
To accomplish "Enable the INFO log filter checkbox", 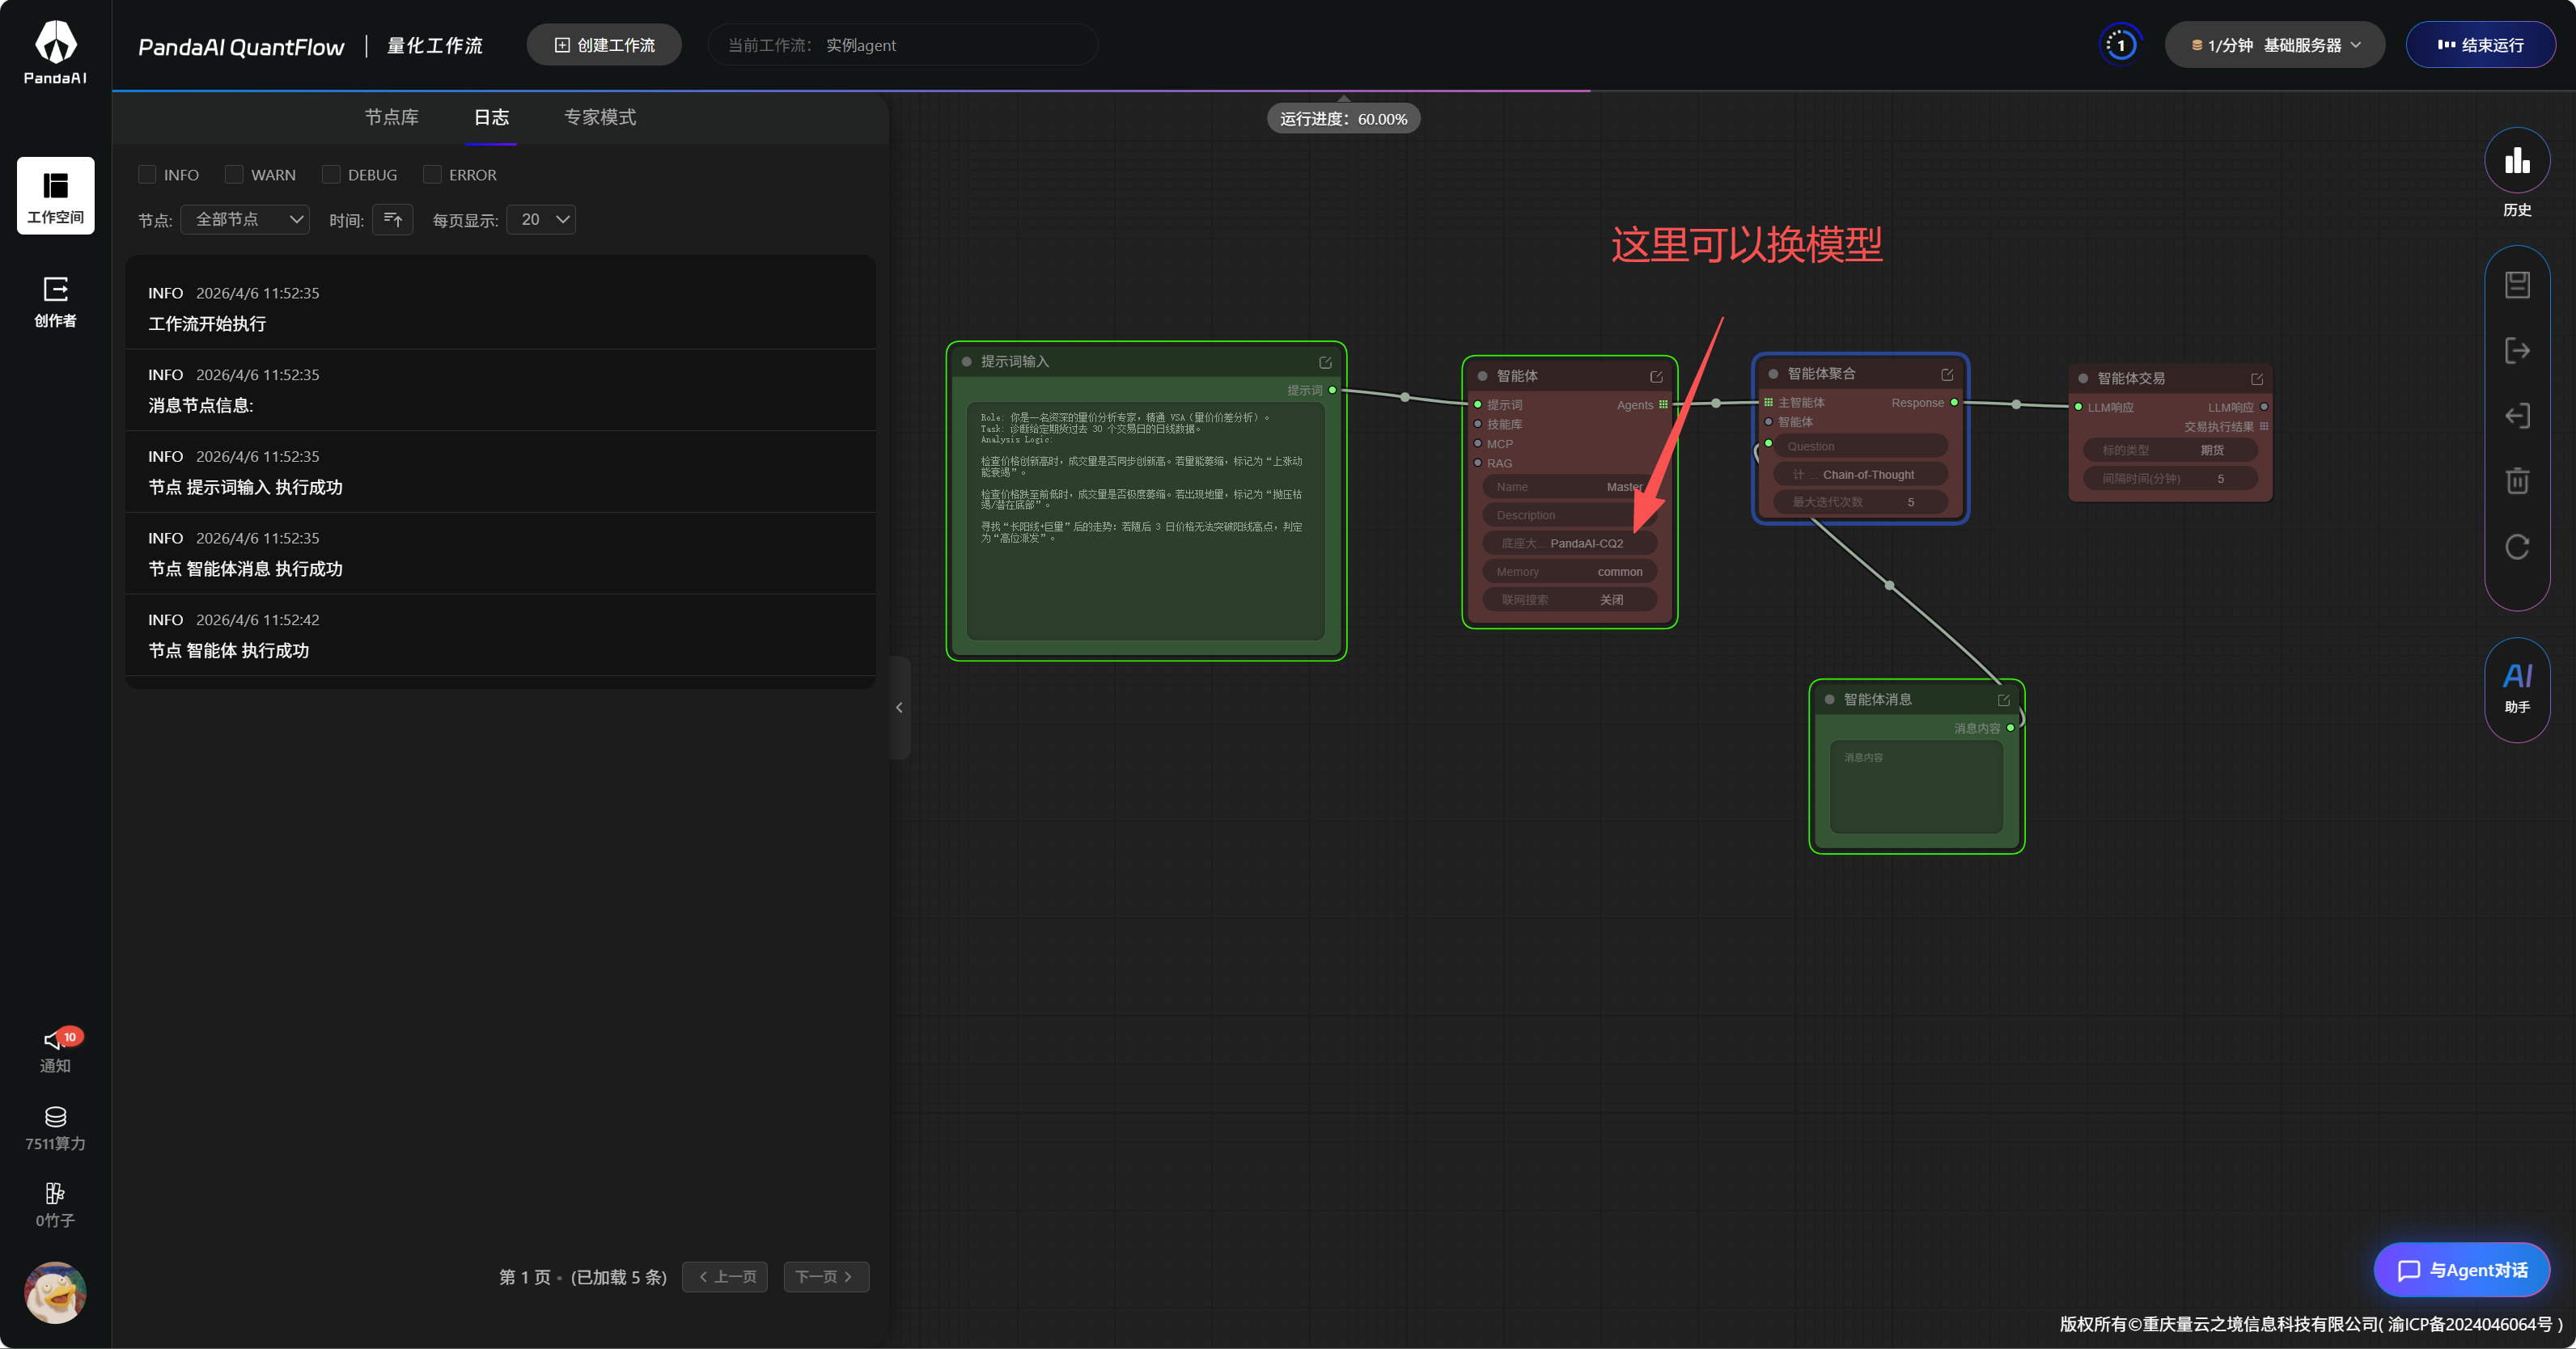I will [x=147, y=174].
